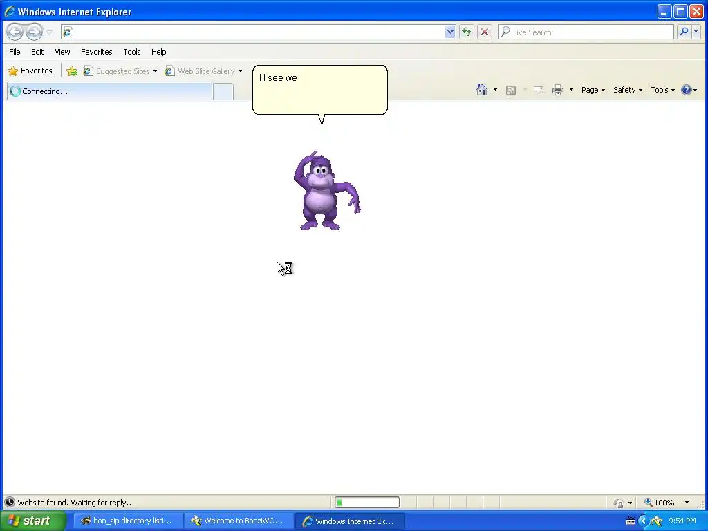Click the on-screen keyboard tray icon
Image resolution: width=708 pixels, height=531 pixels.
(x=631, y=521)
